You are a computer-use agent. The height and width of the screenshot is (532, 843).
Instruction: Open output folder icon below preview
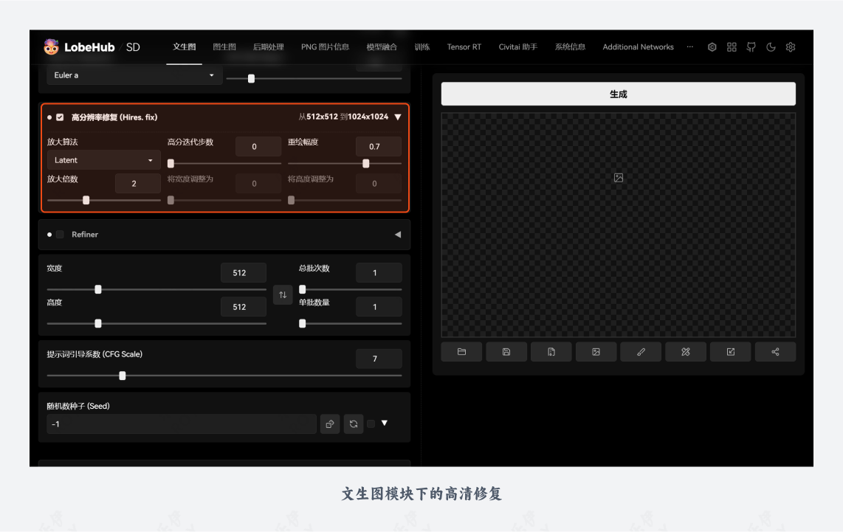click(x=461, y=352)
